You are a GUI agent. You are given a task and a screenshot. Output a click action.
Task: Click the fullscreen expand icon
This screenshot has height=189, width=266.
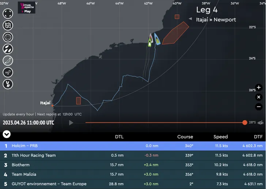coord(8,13)
